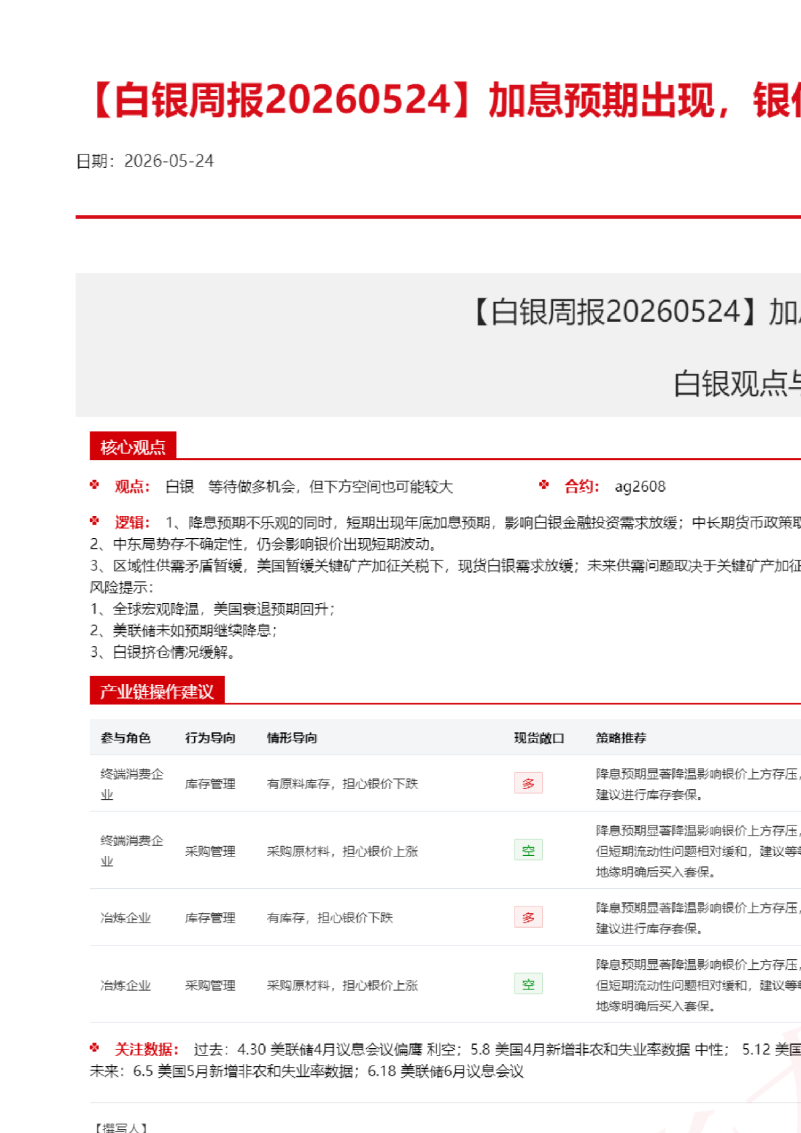Viewport: 801px width, 1133px height.
Task: Click the red 观点 label
Action: coord(132,486)
